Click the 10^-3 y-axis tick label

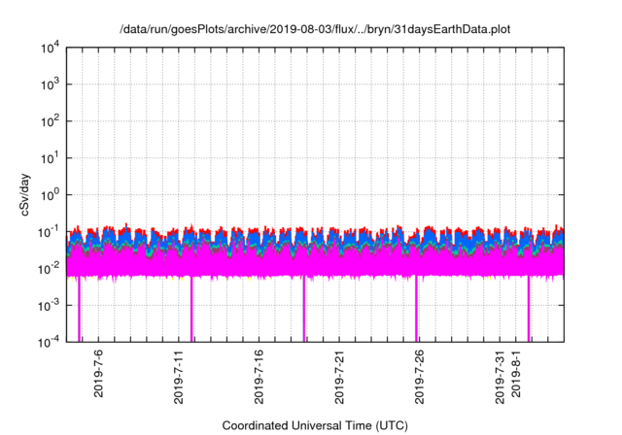point(49,306)
